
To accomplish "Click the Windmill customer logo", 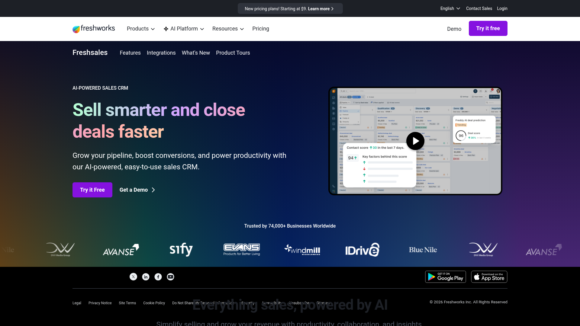I will tap(302, 250).
